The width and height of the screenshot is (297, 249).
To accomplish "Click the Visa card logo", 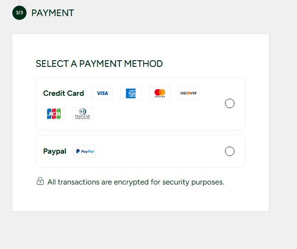I will (x=102, y=93).
